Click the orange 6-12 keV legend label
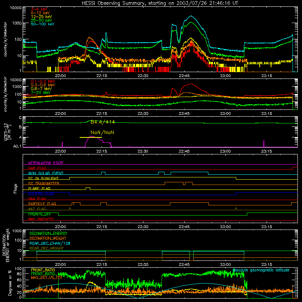 tap(40, 13)
